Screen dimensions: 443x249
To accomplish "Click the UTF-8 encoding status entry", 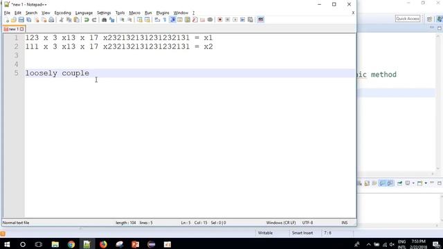I will coord(307,223).
